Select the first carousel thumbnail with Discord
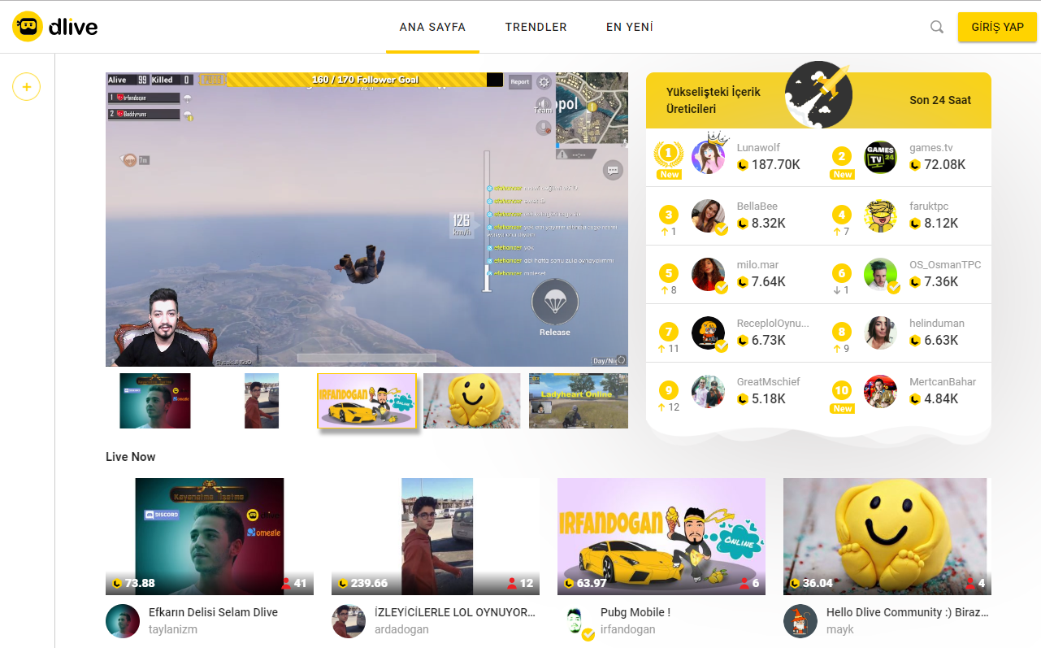 click(155, 401)
